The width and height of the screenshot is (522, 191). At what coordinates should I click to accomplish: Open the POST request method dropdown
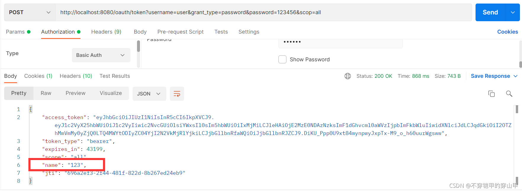[29, 12]
